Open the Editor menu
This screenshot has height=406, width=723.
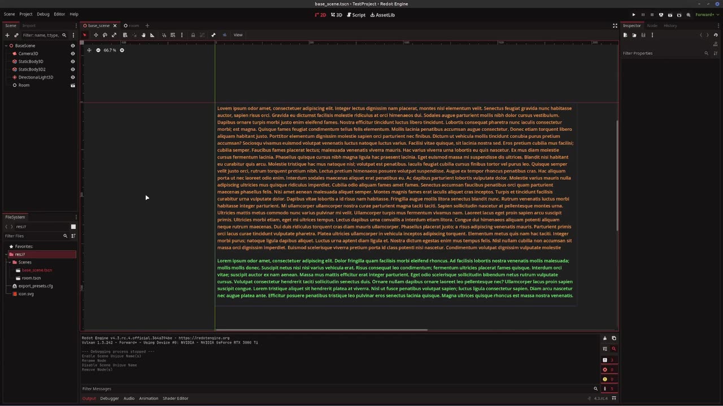(59, 14)
